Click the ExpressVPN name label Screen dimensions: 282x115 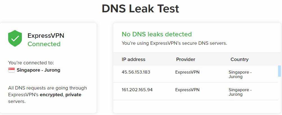(x=46, y=36)
